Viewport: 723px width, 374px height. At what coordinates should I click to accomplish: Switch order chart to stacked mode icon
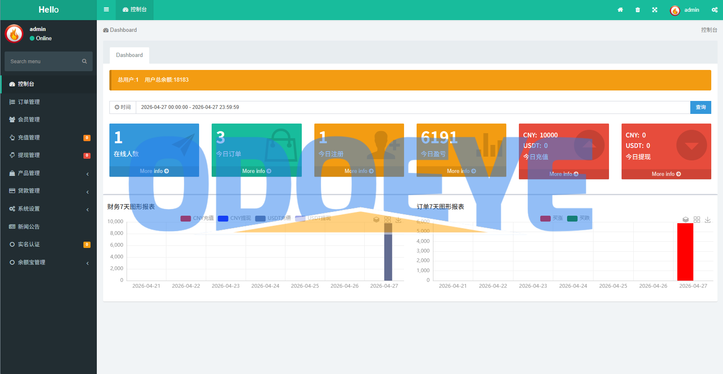coord(686,219)
